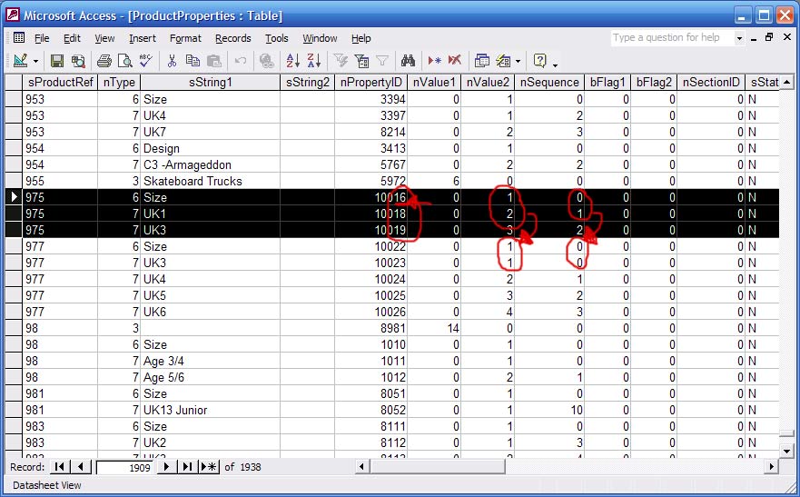Expand the View button dropdown arrow
This screenshot has height=497, width=800.
[36, 61]
